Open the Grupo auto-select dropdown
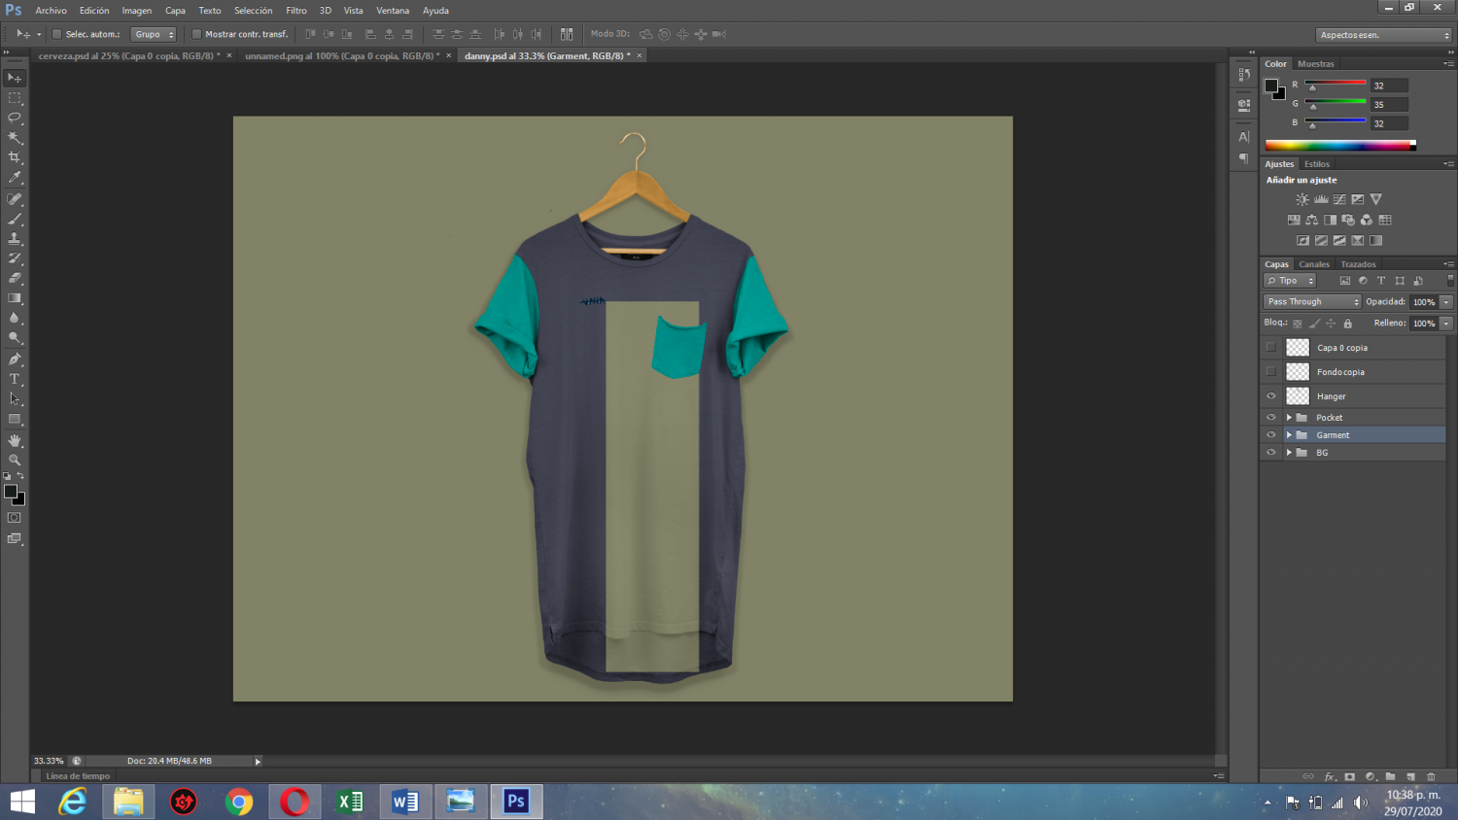 point(154,34)
